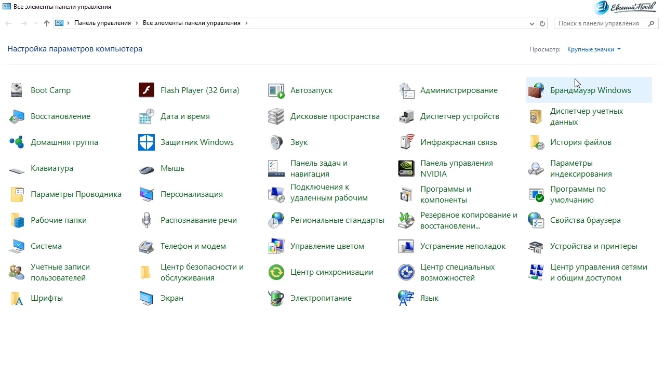This screenshot has width=665, height=374.
Task: Click the Панель управления breadcrumb
Action: 102,23
